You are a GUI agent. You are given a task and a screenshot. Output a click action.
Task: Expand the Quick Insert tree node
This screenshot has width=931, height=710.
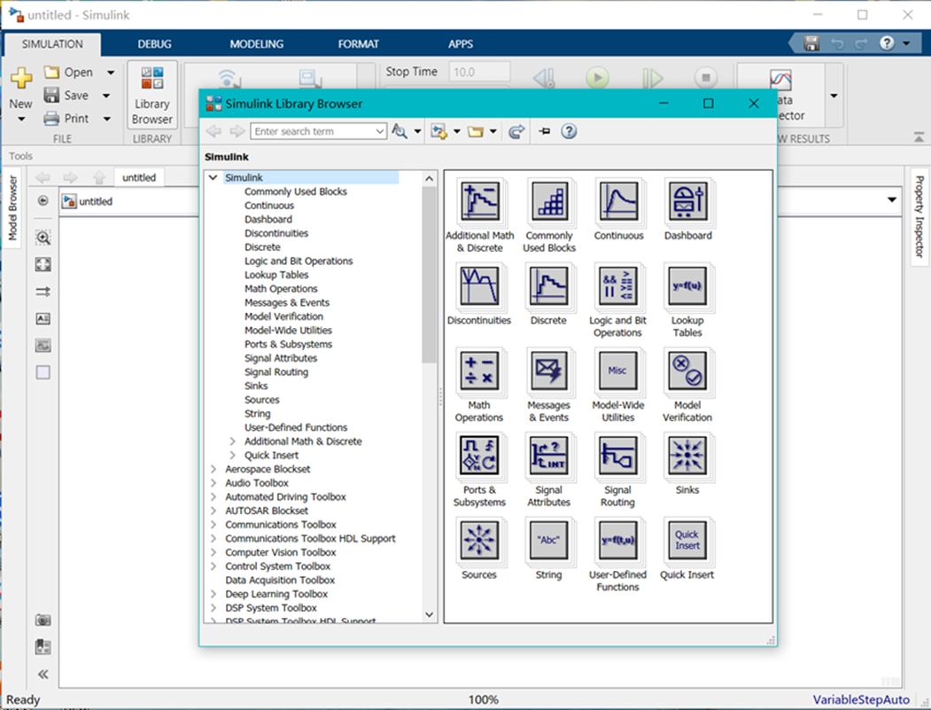[232, 455]
